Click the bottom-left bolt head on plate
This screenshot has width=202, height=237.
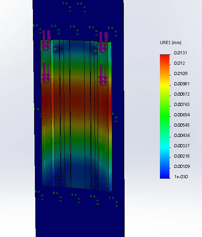click(57, 178)
